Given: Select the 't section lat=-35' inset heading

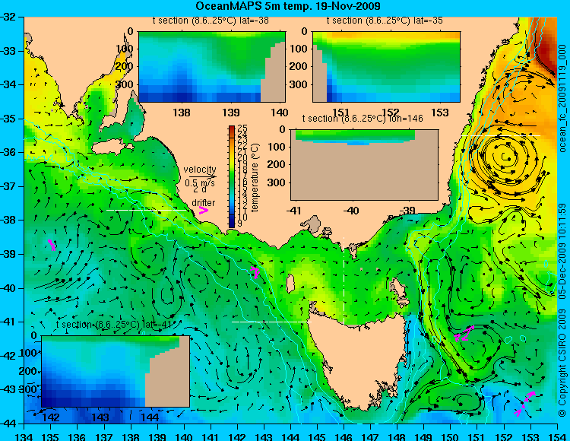Looking at the screenshot, I should click(385, 21).
